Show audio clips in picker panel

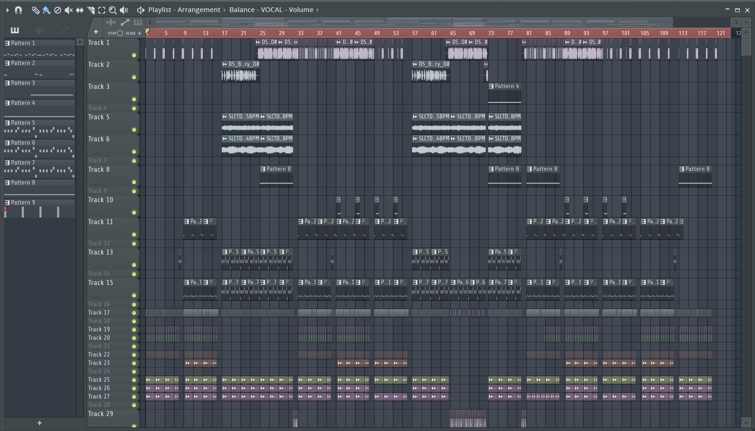click(x=39, y=30)
